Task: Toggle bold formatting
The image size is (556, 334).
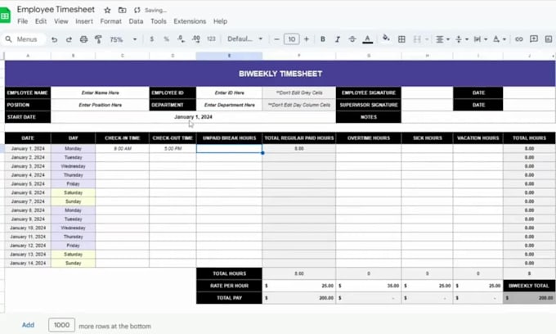Action: [x=323, y=39]
